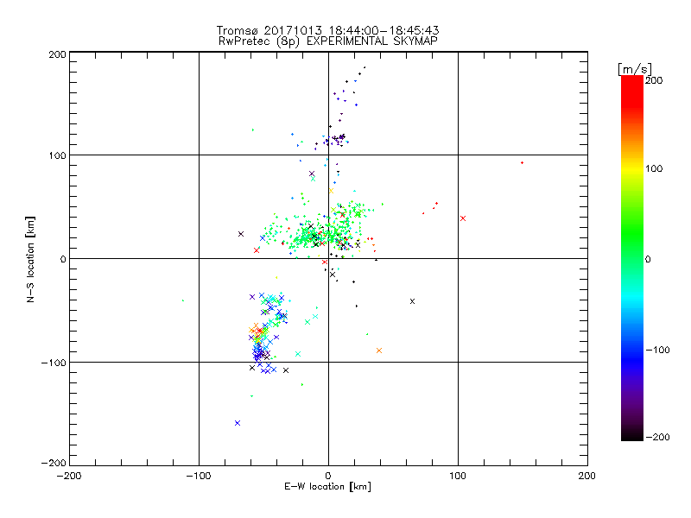691x518 pixels.
Task: Click the orange X marker in the southeast quadrant
Action: click(379, 351)
